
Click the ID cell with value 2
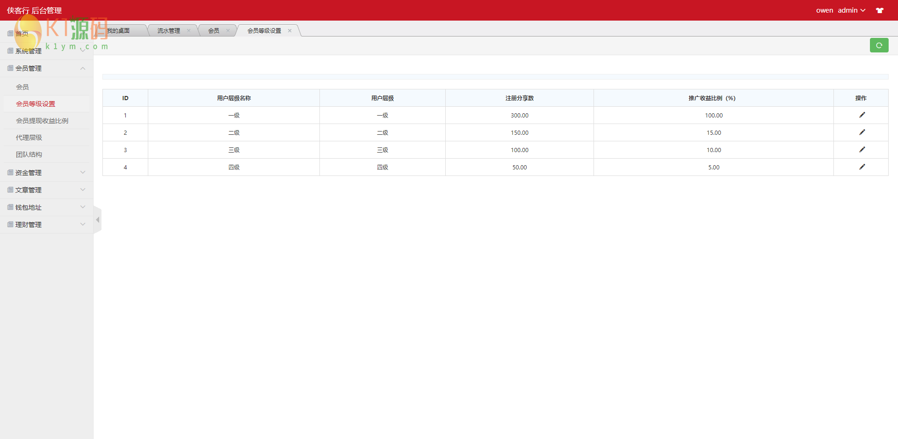tap(125, 133)
